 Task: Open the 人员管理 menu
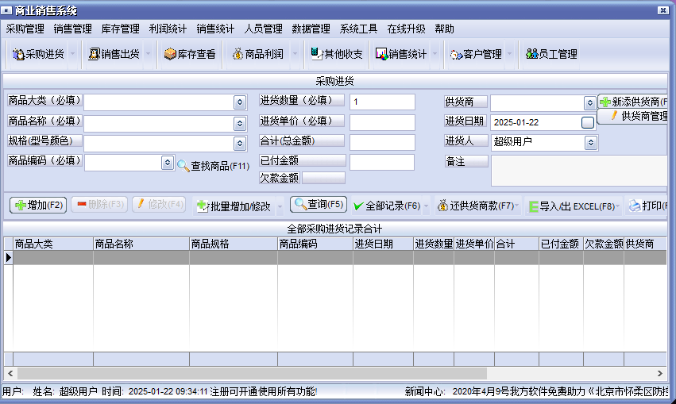(264, 29)
